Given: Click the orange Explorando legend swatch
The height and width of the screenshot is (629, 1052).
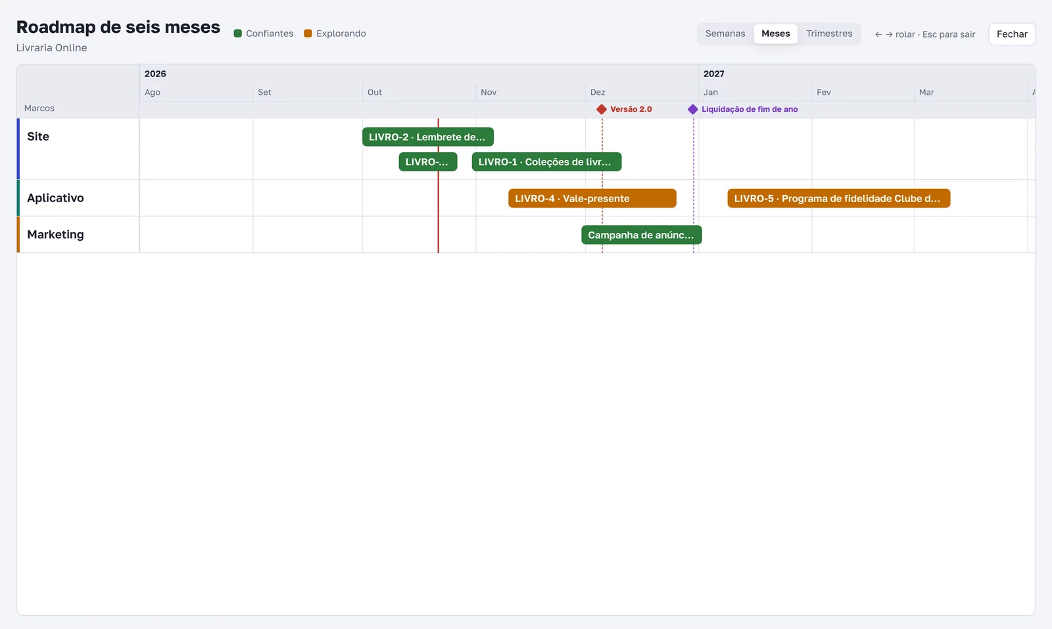Looking at the screenshot, I should pyautogui.click(x=308, y=34).
